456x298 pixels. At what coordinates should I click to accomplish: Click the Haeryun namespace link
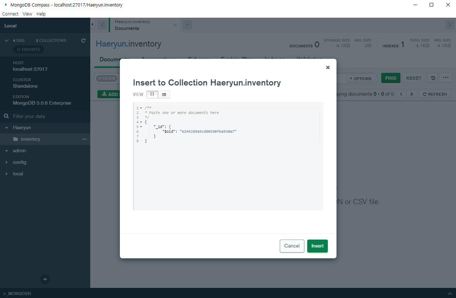point(111,44)
